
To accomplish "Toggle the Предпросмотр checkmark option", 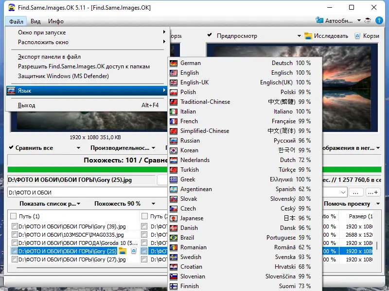I will click(210, 35).
